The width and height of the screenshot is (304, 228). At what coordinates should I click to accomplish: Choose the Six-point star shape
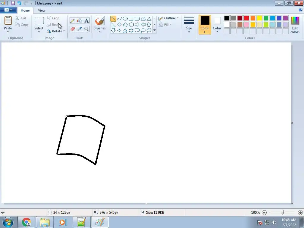(131, 31)
